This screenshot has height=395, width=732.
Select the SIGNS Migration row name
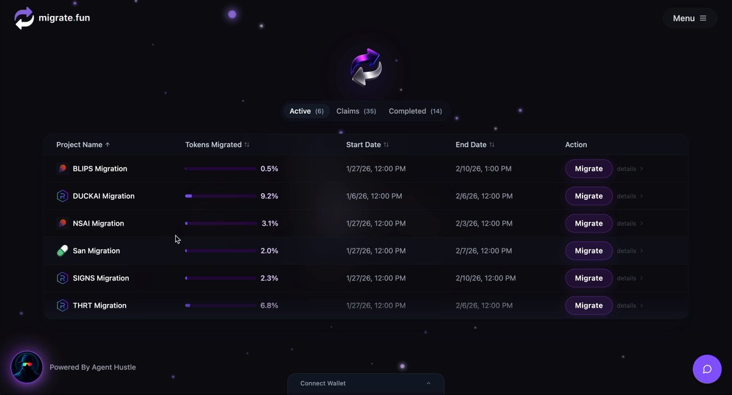coord(101,278)
